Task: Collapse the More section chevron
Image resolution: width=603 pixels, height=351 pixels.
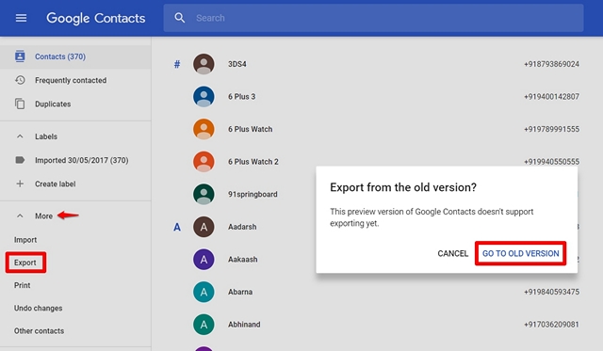Action: click(20, 215)
